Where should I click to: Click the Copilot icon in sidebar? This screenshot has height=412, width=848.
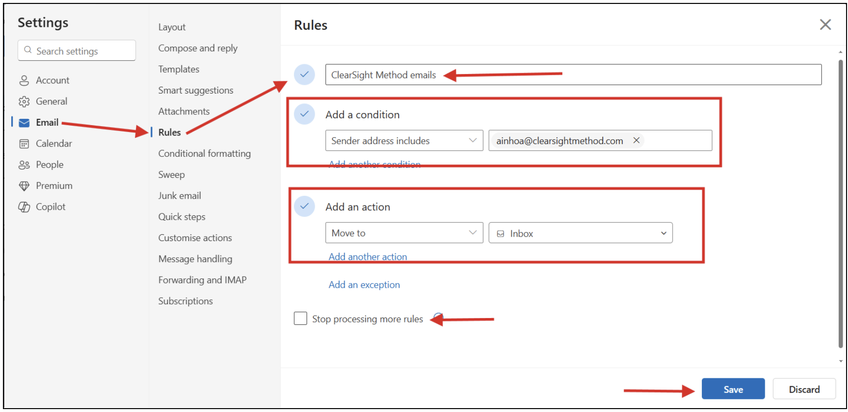(x=24, y=207)
